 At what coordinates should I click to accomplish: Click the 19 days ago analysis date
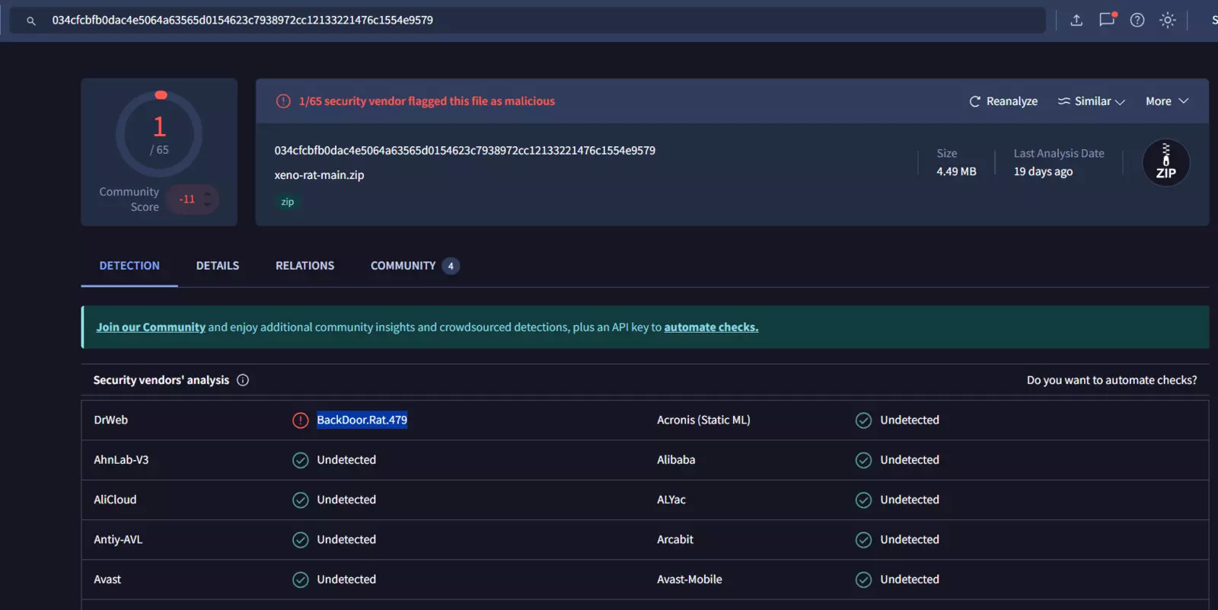coord(1043,172)
